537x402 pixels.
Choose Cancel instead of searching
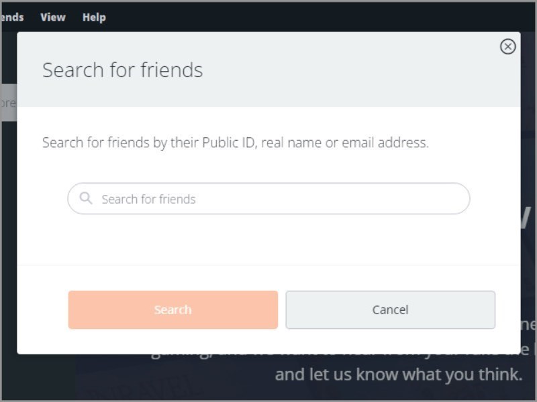(x=391, y=310)
